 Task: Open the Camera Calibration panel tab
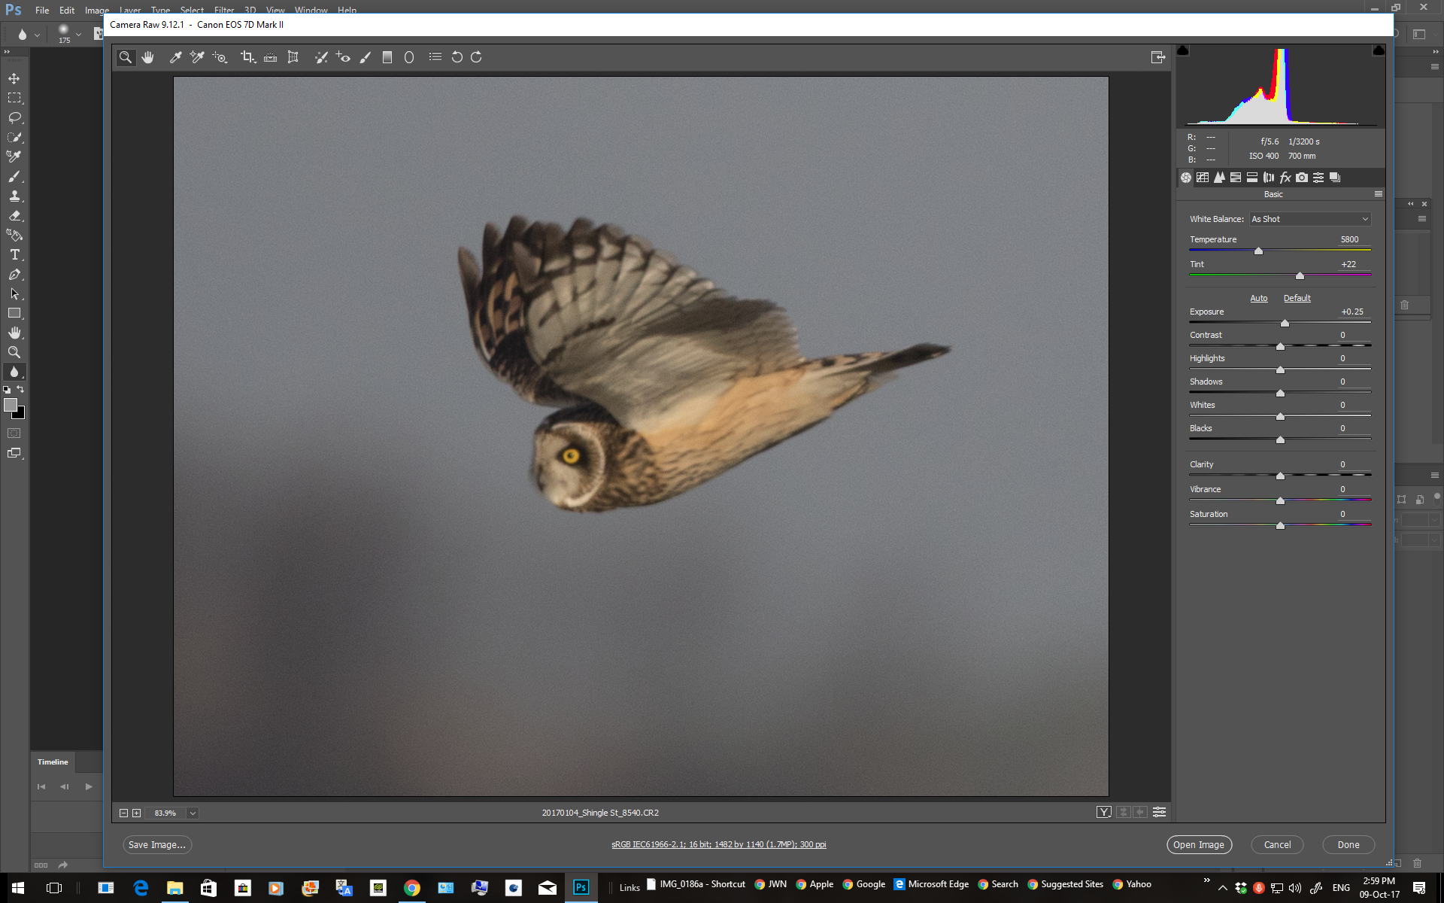[x=1302, y=178]
